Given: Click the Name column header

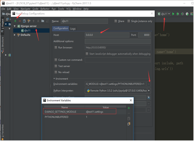Looking at the screenshot, I should [x=64, y=107].
